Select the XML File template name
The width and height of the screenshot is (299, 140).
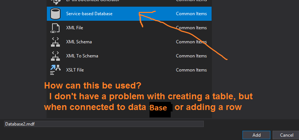[74, 28]
